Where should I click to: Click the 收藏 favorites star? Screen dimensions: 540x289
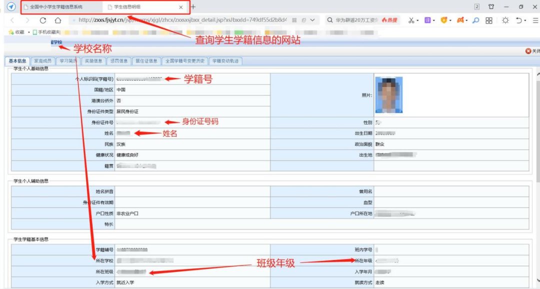11,32
